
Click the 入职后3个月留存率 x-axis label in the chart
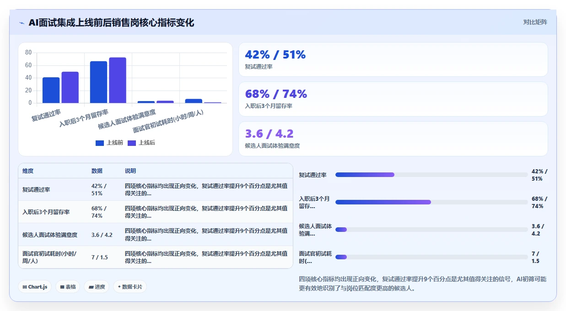coord(84,118)
